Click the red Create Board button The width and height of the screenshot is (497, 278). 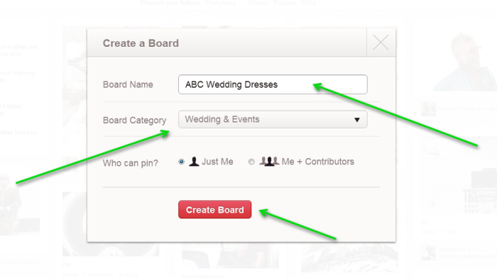point(215,210)
